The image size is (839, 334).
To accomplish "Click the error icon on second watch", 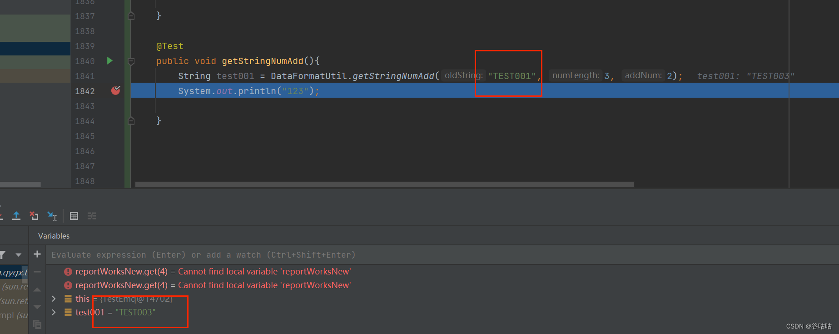I will point(68,285).
